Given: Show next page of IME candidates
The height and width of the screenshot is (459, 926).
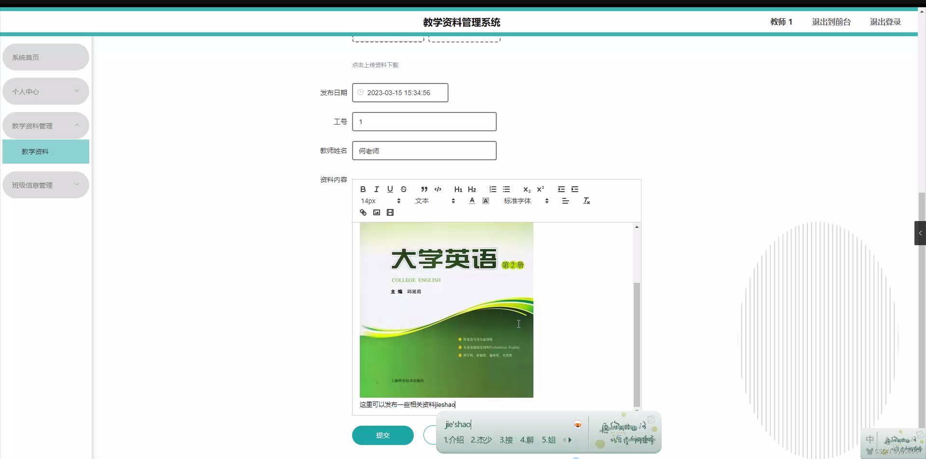Looking at the screenshot, I should tap(570, 440).
